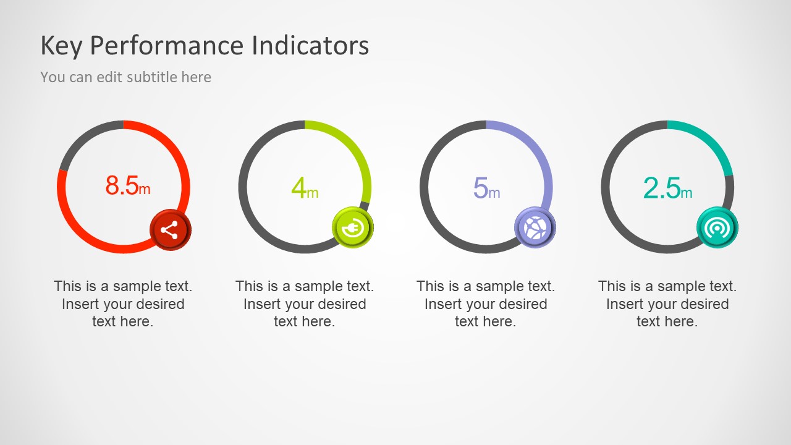
Task: Select sample text under the 4m chart
Action: click(x=305, y=303)
